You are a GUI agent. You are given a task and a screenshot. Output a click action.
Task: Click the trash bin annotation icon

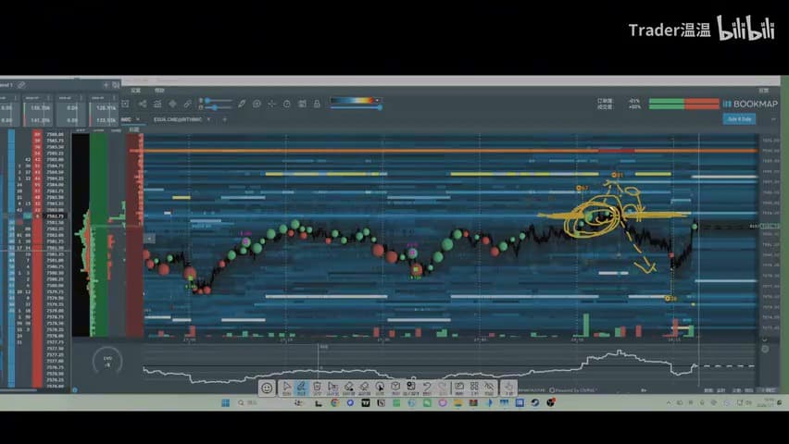click(x=317, y=388)
